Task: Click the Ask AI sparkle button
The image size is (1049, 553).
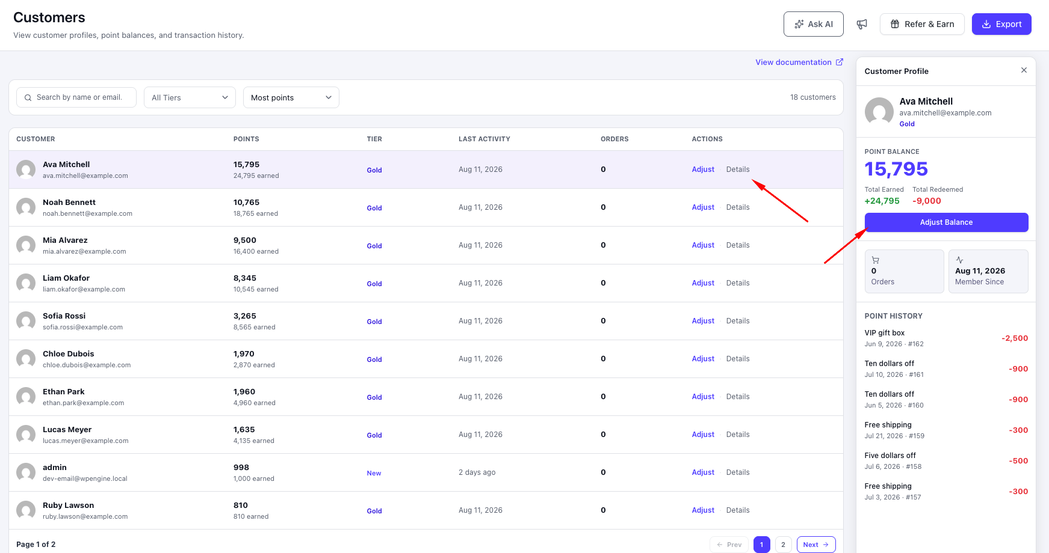Action: point(814,24)
